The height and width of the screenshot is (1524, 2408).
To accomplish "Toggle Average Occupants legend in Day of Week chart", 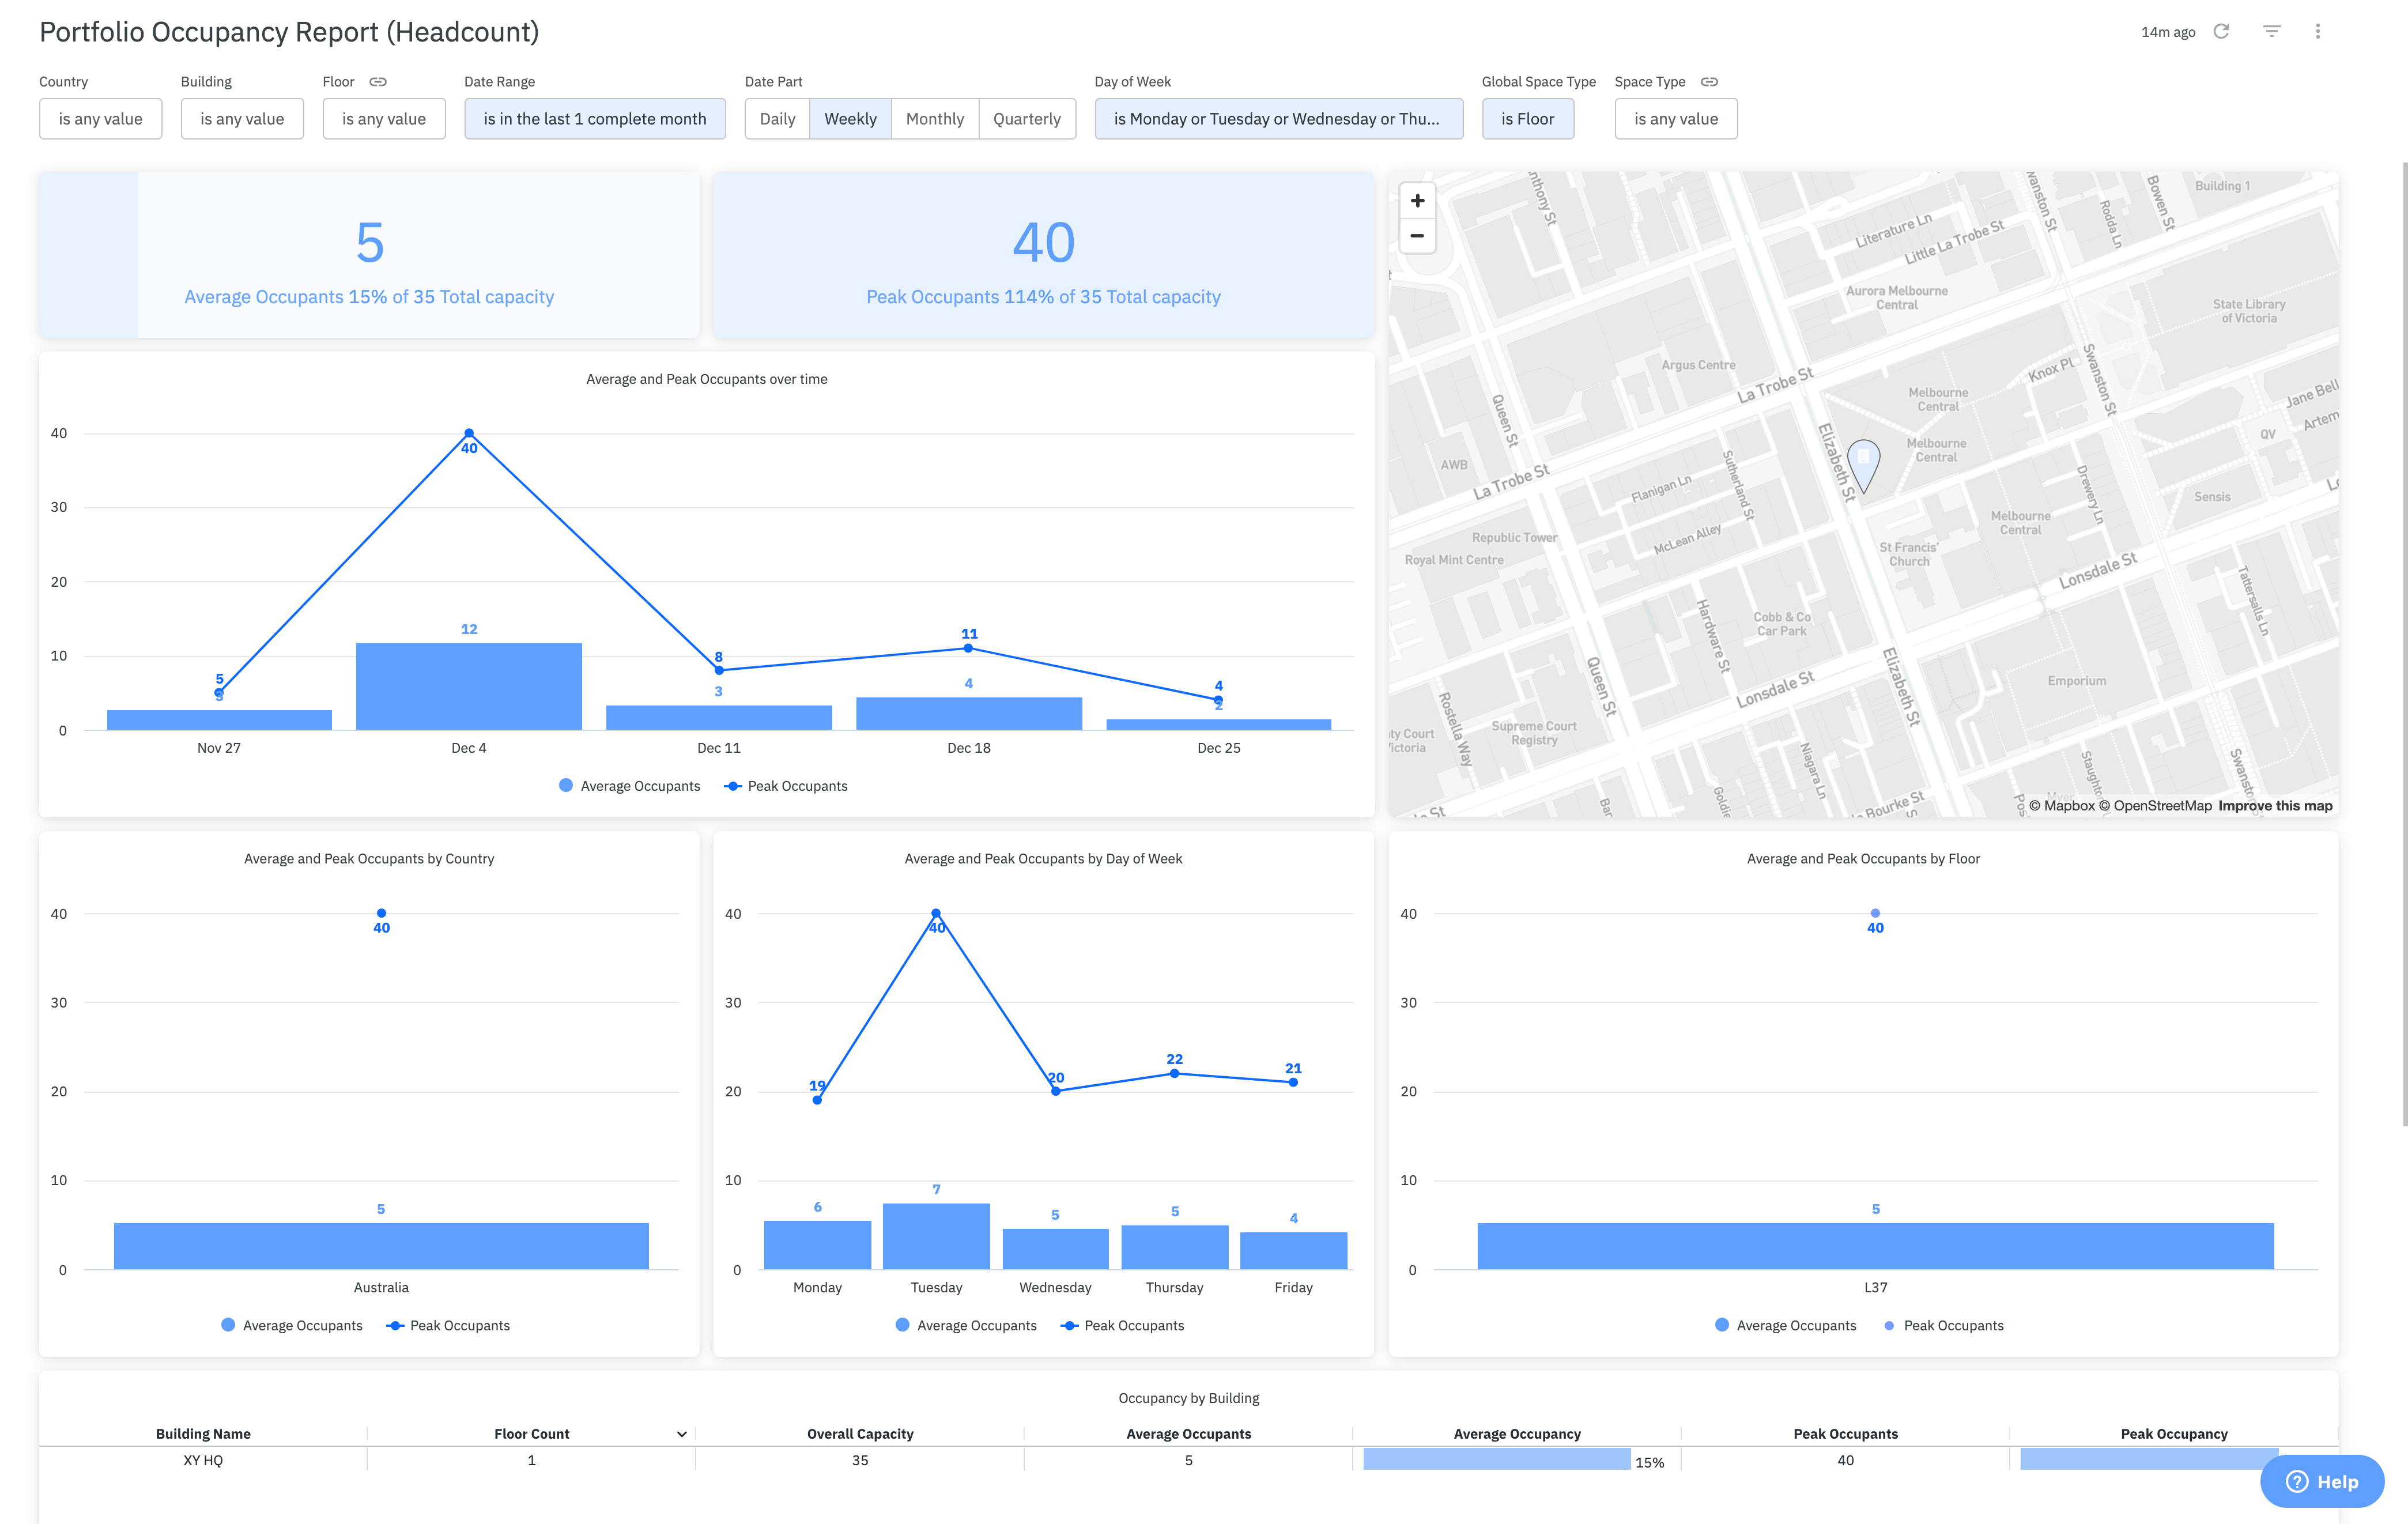I will point(966,1325).
